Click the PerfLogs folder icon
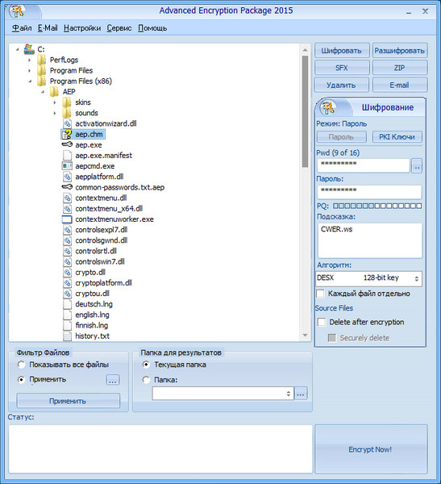Screen dimensions: 441x484 pyautogui.click(x=42, y=60)
